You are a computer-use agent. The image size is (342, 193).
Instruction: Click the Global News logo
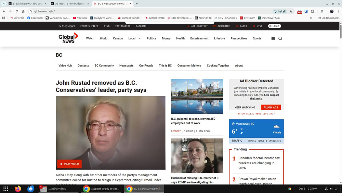68,38
